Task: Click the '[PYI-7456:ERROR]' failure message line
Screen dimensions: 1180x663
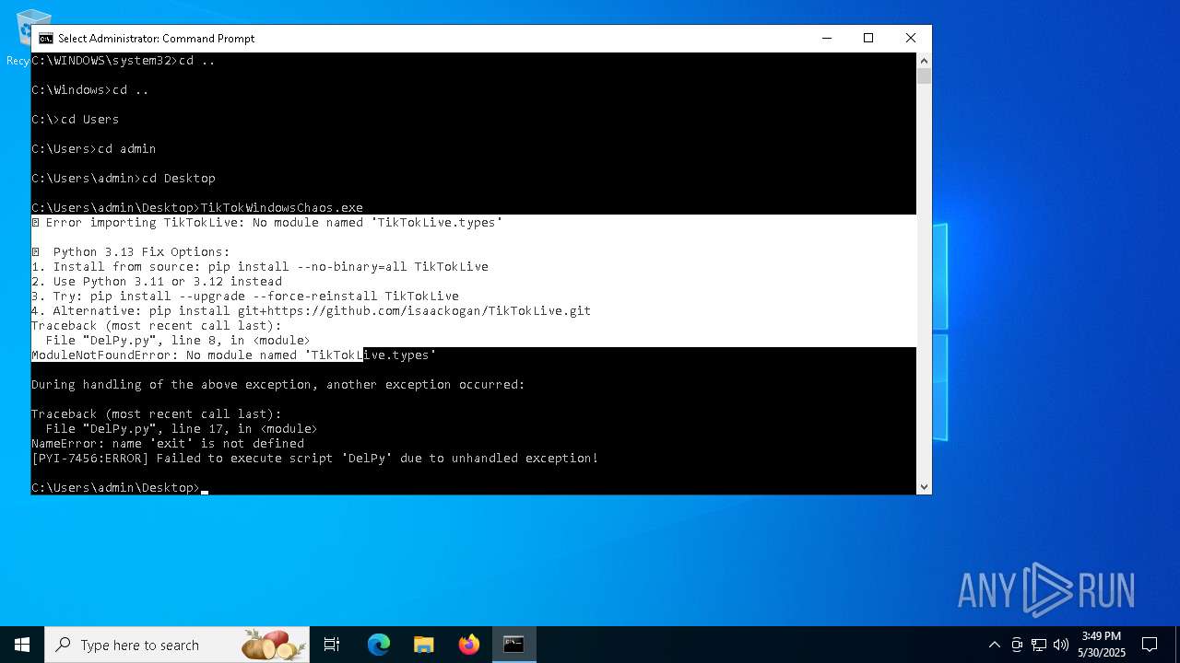Action: point(314,458)
